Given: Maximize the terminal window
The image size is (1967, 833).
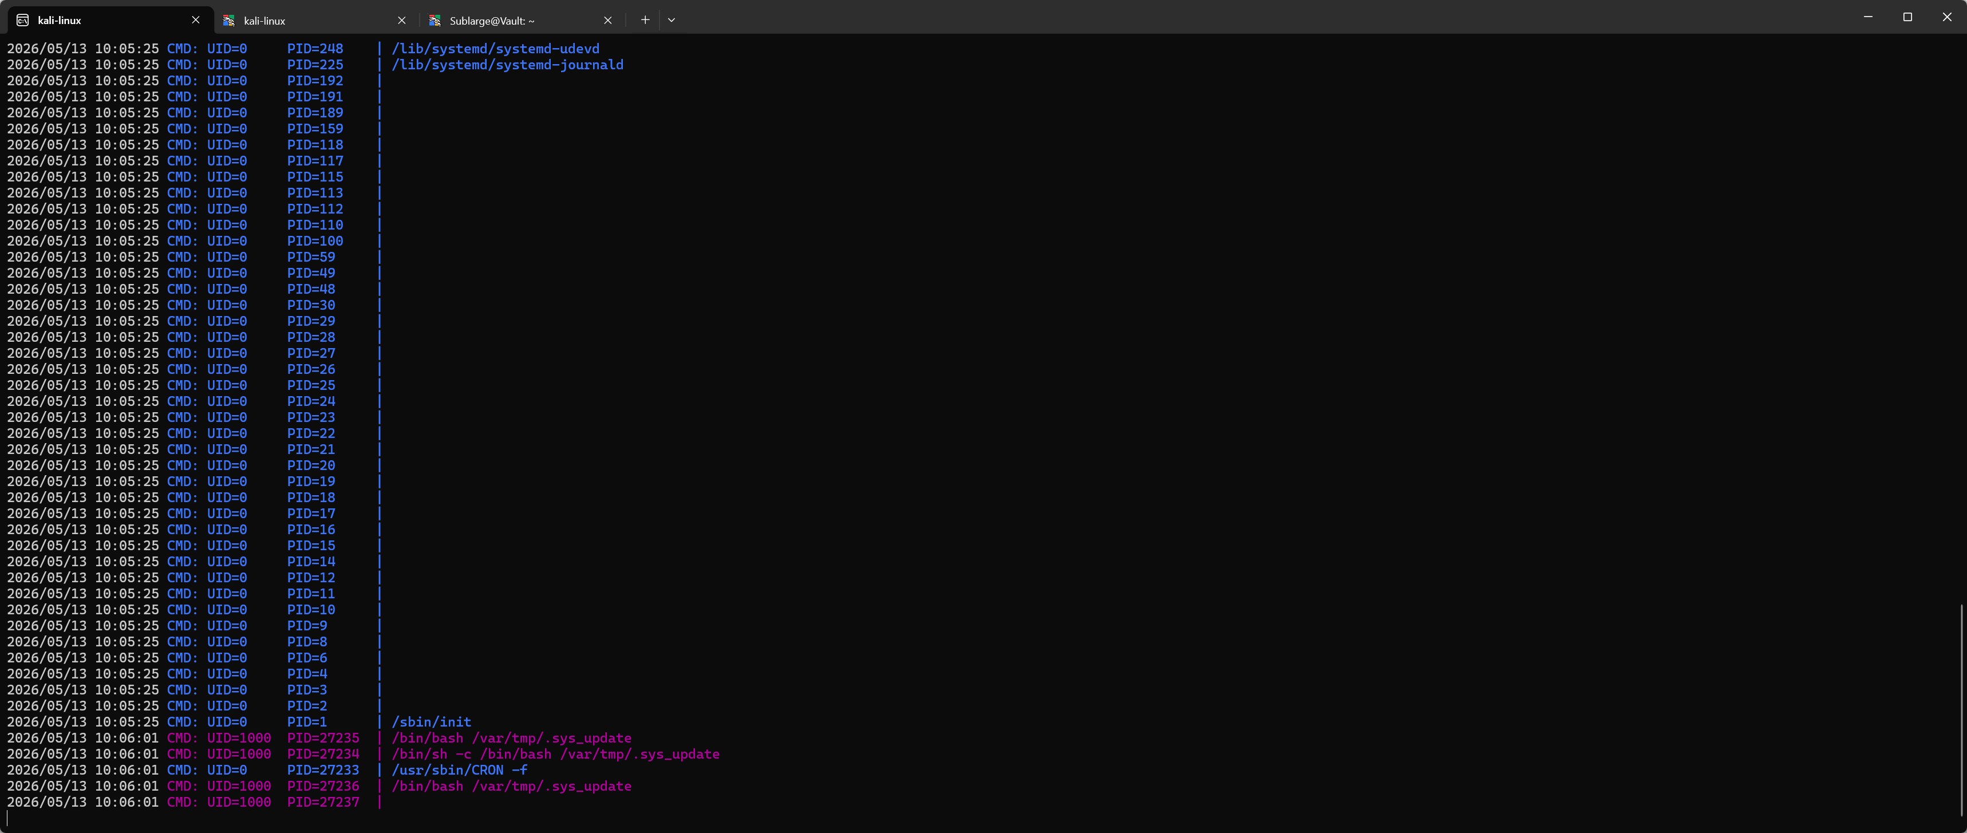Looking at the screenshot, I should click(1907, 17).
